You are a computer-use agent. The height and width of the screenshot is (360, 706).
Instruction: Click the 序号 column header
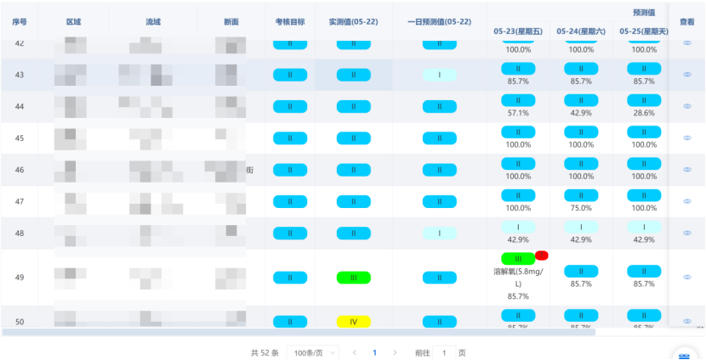pyautogui.click(x=19, y=21)
